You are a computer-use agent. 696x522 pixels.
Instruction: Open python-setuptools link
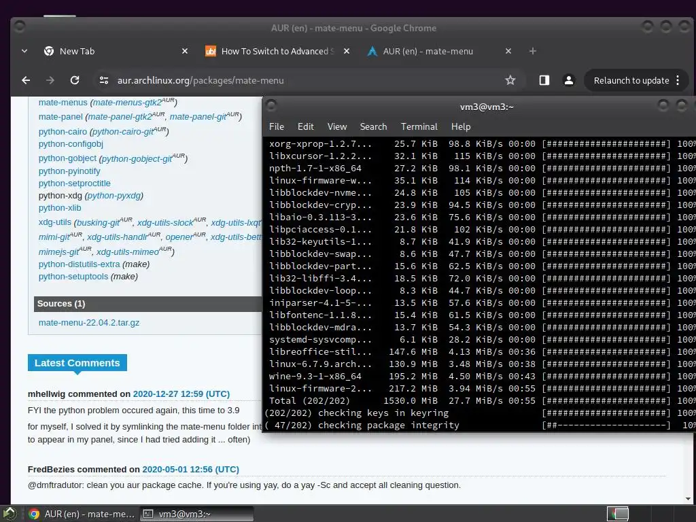pyautogui.click(x=73, y=277)
